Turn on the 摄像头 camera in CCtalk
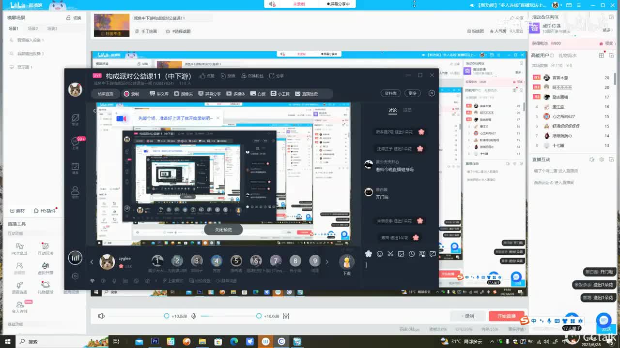The image size is (620, 348). (x=183, y=94)
